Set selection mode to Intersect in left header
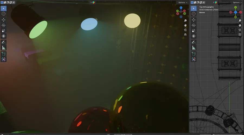The height and width of the screenshot is (135, 244). [14, 2]
